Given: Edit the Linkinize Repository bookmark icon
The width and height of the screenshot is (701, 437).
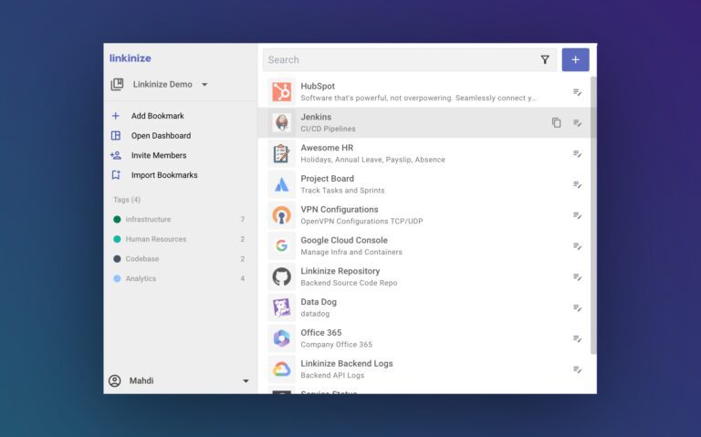Looking at the screenshot, I should [x=577, y=277].
